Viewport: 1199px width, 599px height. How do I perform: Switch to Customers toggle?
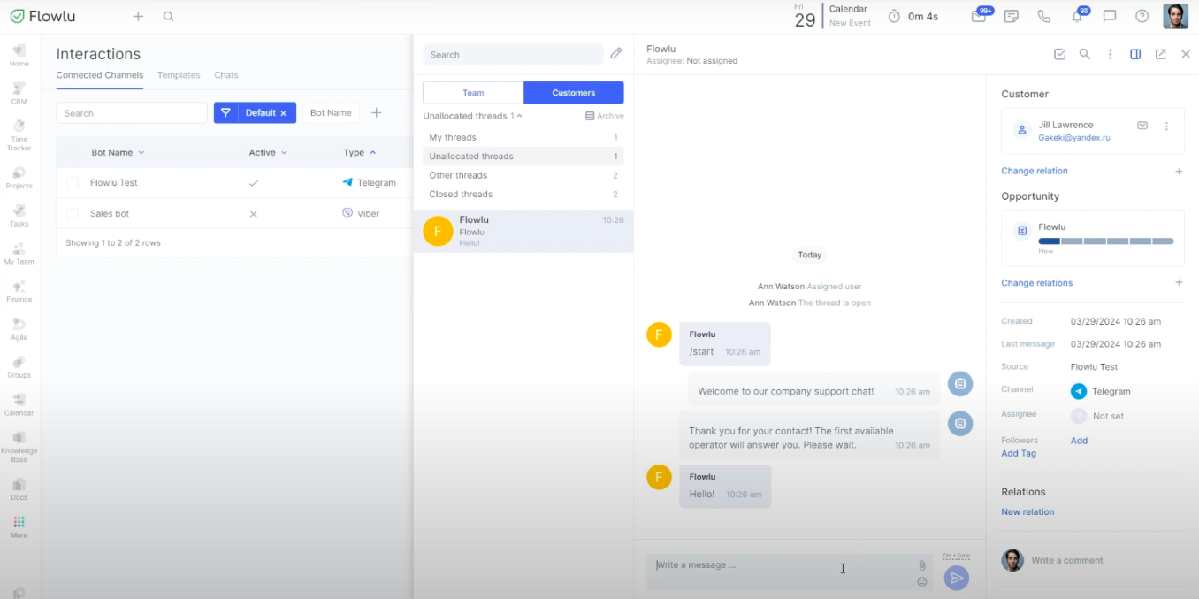574,93
